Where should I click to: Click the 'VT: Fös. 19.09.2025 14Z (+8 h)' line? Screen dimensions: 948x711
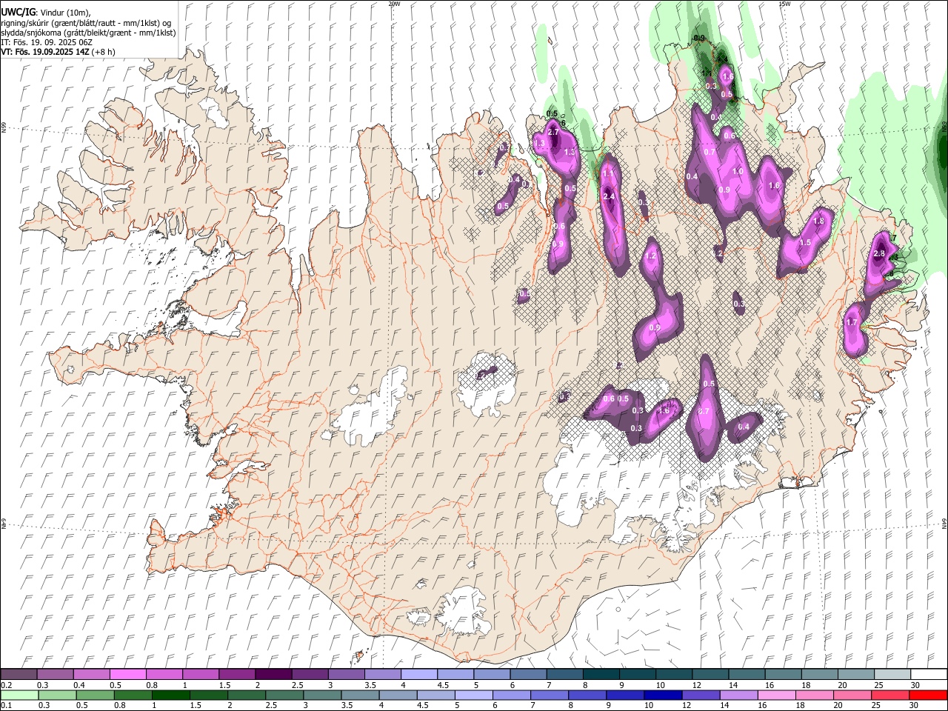click(x=59, y=52)
